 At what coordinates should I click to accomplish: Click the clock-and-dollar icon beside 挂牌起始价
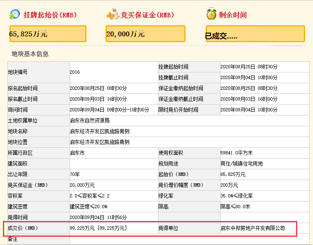[14, 14]
